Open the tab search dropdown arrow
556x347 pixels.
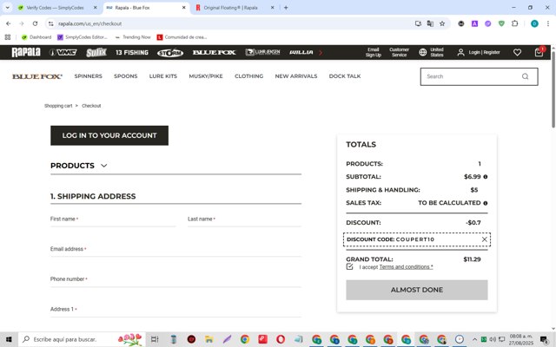tap(8, 8)
